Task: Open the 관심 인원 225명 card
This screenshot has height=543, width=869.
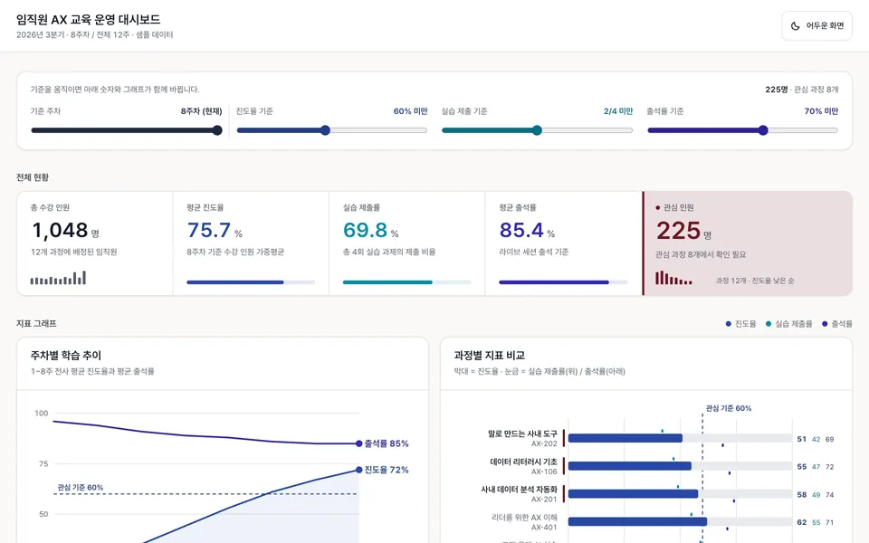Action: [747, 243]
